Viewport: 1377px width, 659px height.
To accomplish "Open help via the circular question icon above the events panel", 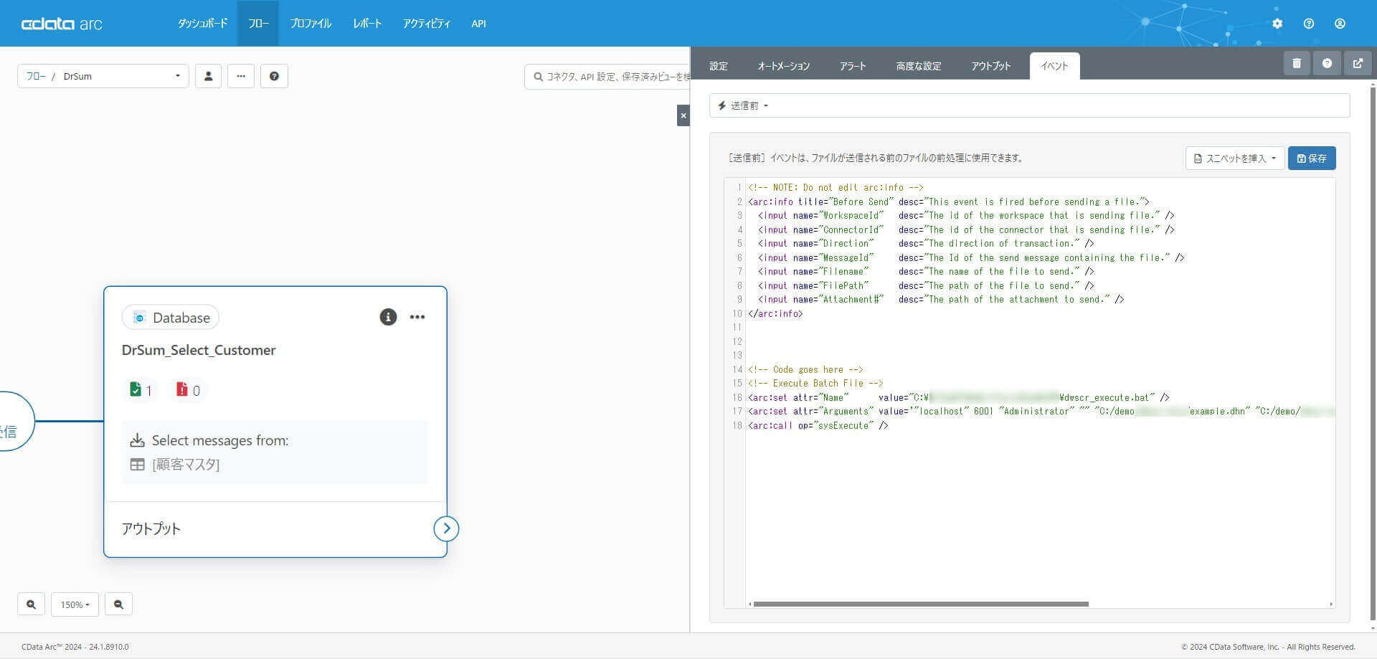I will pyautogui.click(x=1327, y=63).
